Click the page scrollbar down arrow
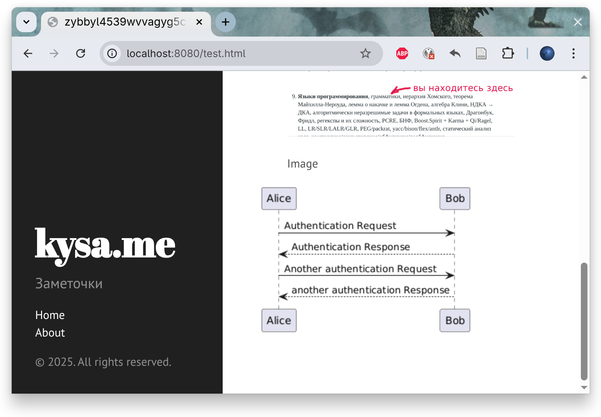Viewport: 601px width, 417px height. click(x=584, y=388)
